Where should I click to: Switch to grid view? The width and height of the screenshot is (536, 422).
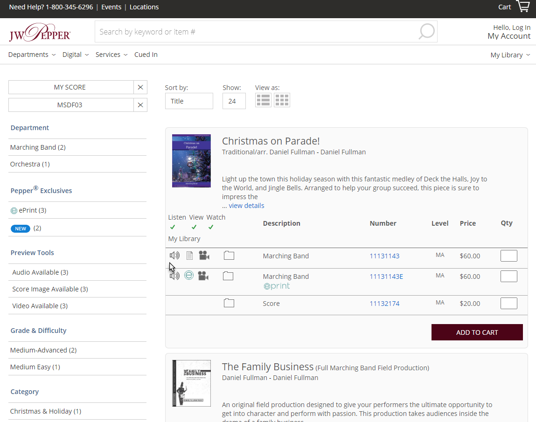[x=282, y=100]
